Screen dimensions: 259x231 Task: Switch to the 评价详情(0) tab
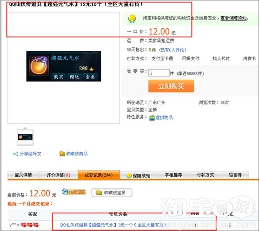tap(58, 175)
